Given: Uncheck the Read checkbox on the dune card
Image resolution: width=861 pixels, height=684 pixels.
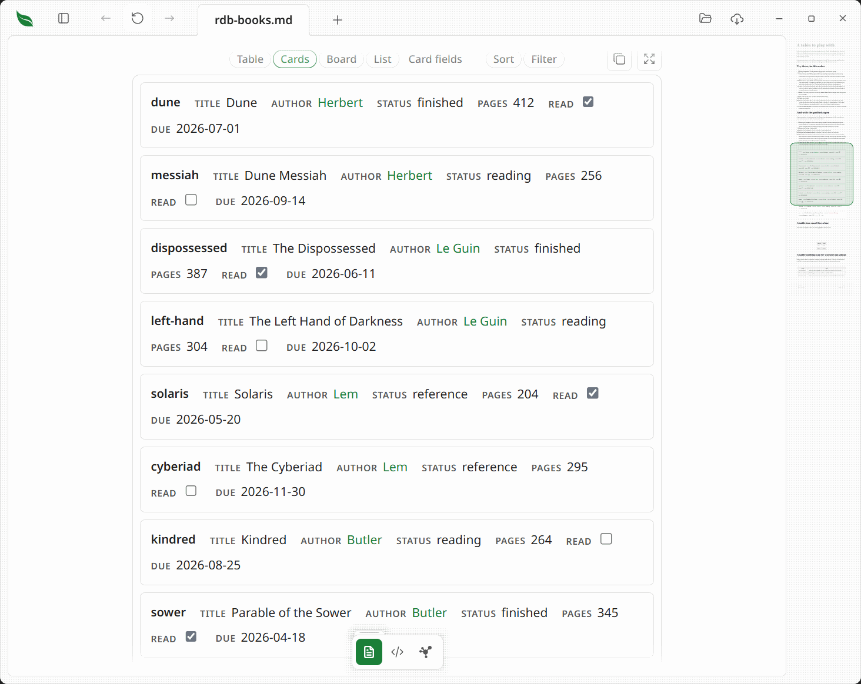Looking at the screenshot, I should pyautogui.click(x=588, y=102).
